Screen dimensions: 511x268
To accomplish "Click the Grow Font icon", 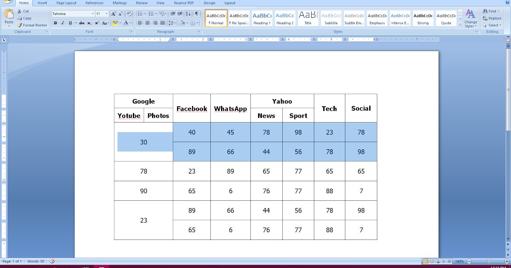I will (114, 14).
